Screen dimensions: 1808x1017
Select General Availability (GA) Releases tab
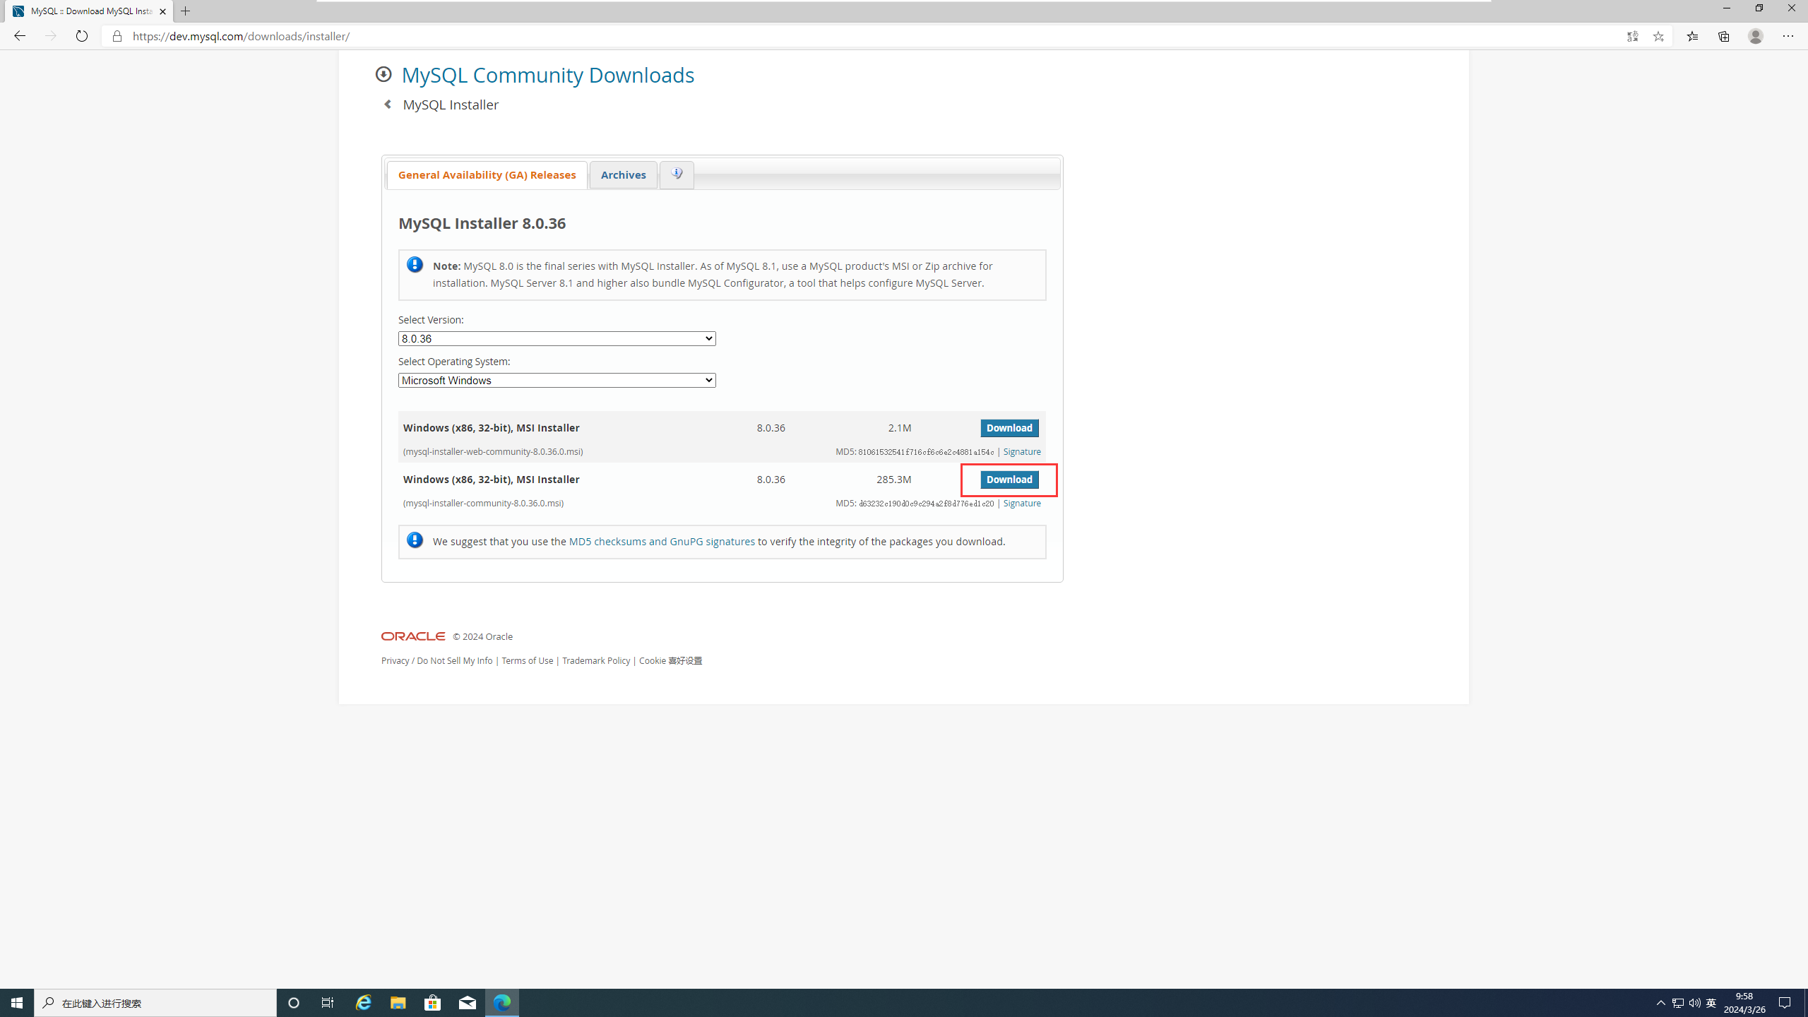487,174
